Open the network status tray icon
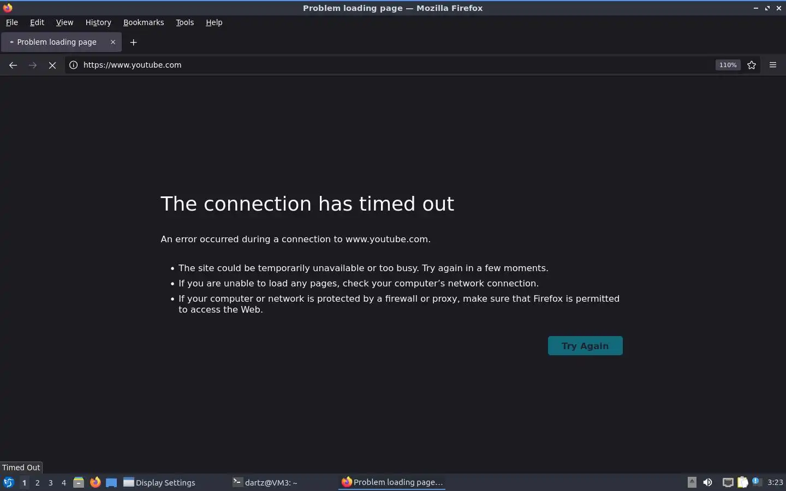Viewport: 786px width, 491px height. [x=728, y=482]
